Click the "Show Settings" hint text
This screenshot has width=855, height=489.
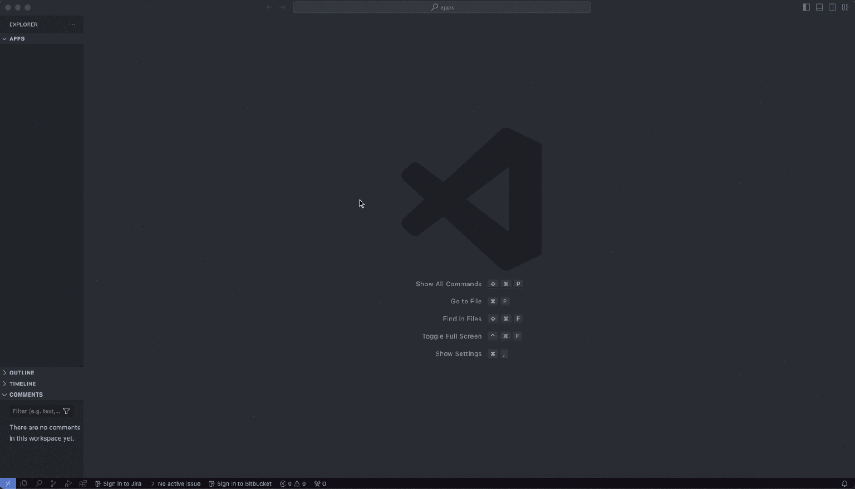(459, 354)
